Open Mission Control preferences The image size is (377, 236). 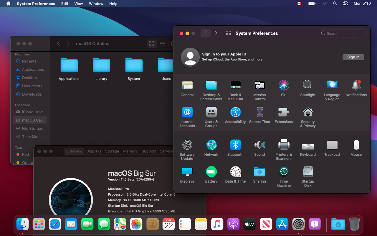point(259,91)
